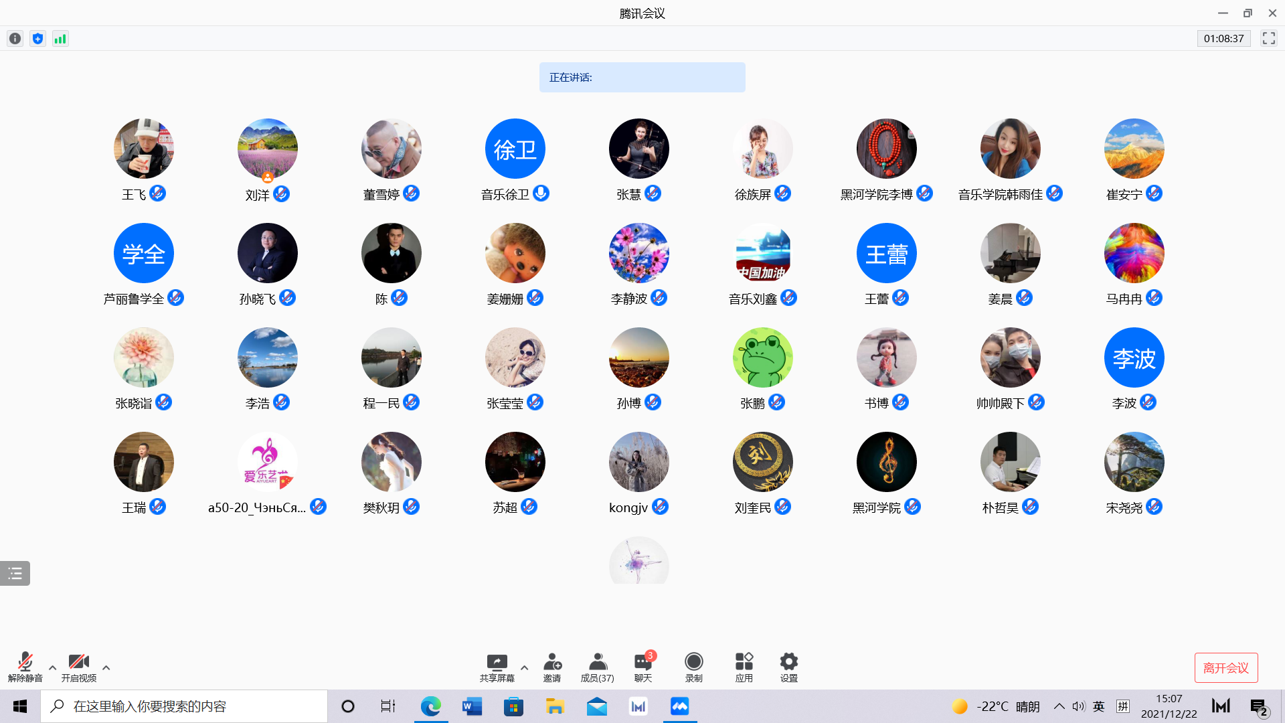Expand video options arrow beside 开启视频
This screenshot has width=1285, height=723.
point(106,667)
